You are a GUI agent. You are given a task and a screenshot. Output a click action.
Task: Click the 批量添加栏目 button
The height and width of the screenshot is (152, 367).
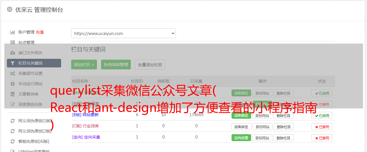150,65
